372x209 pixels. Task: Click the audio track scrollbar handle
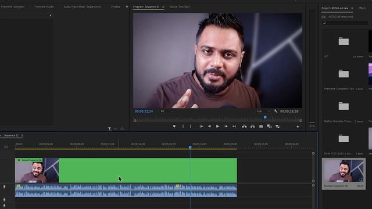[313, 185]
